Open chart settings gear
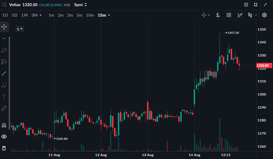This screenshot has height=159, width=273. 264,15
